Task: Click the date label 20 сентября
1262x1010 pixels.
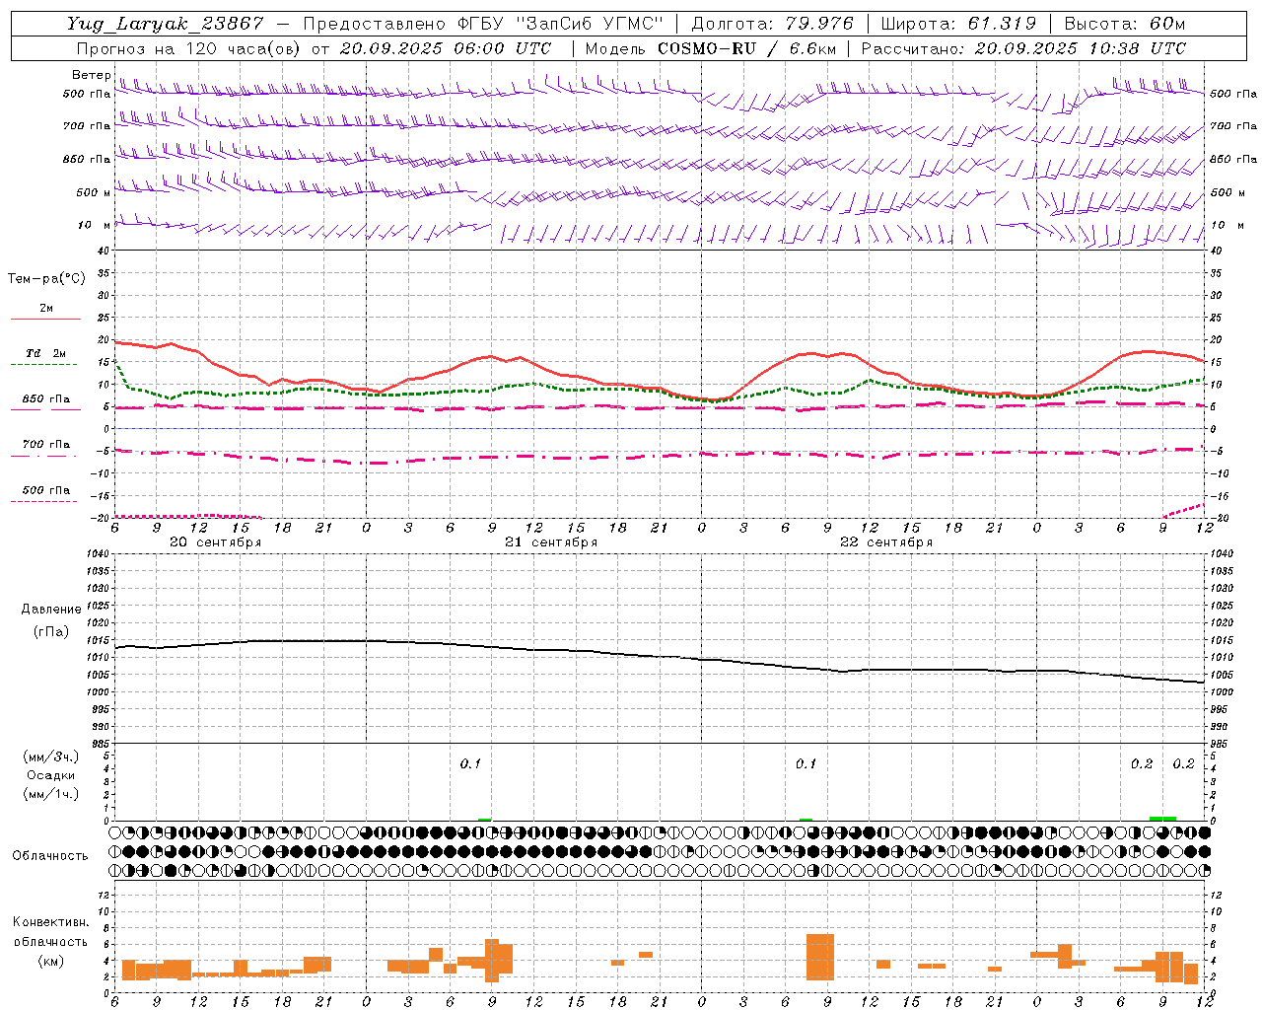Action: [215, 542]
